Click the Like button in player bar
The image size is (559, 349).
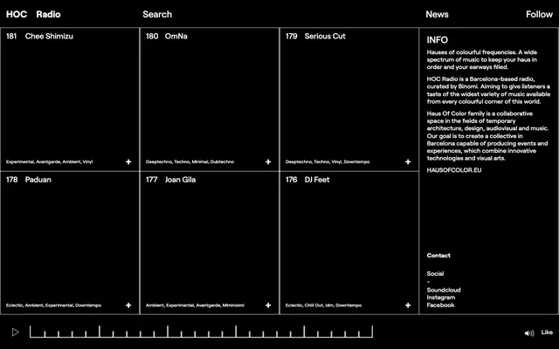click(547, 332)
